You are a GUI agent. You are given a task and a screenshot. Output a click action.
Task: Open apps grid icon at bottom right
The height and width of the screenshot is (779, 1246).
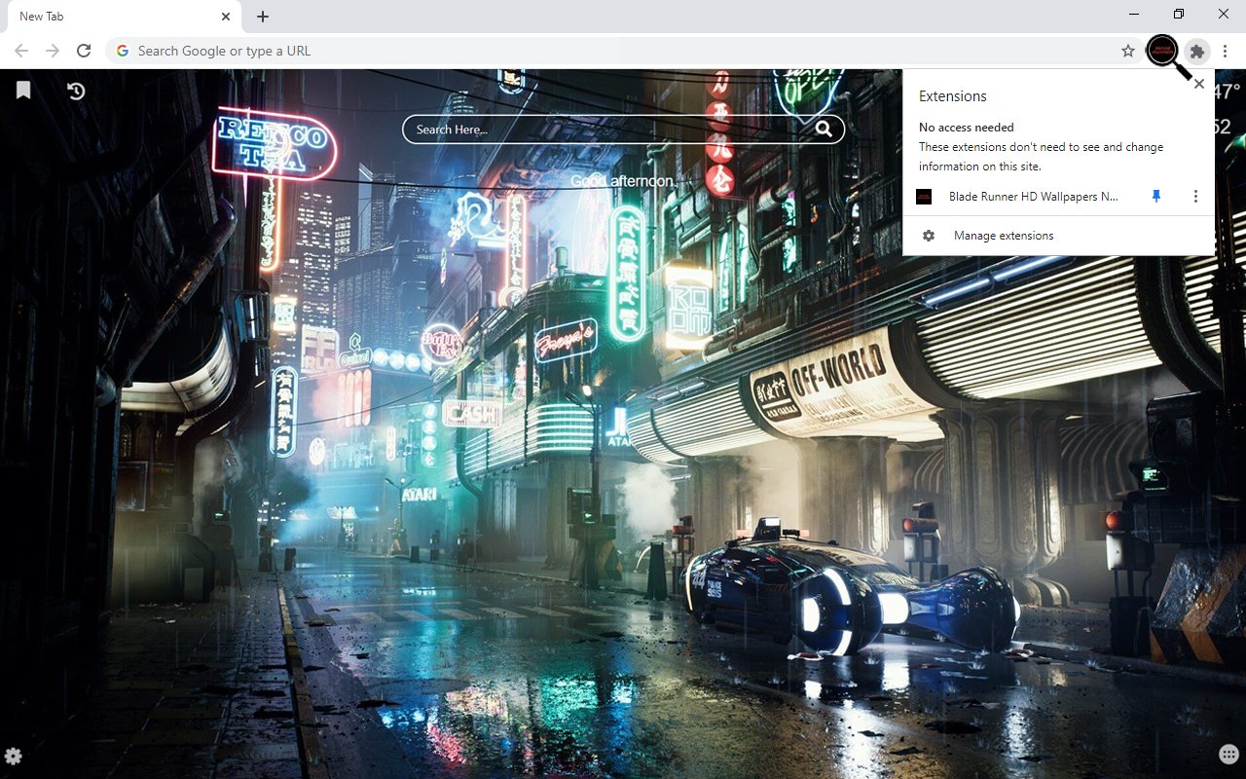pyautogui.click(x=1228, y=755)
